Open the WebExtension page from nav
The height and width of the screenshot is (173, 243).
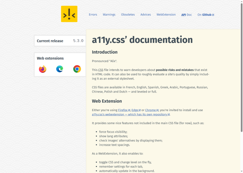[x=166, y=15]
